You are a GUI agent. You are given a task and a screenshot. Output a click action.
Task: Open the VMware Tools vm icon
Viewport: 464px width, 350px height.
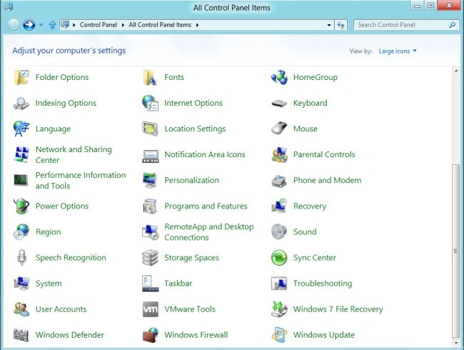point(150,309)
